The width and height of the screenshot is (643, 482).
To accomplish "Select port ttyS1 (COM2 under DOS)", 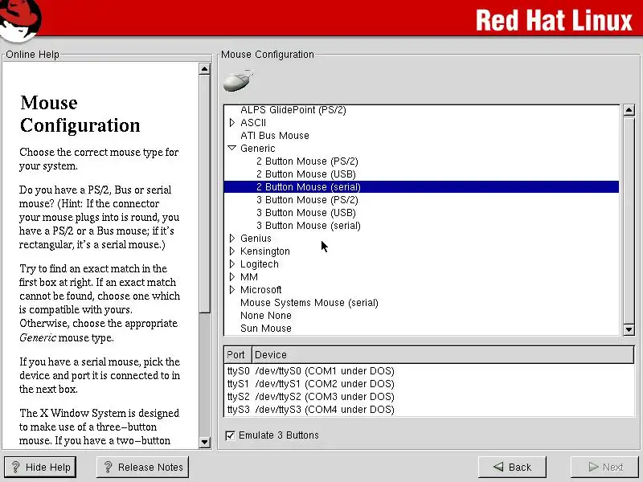I will 429,384.
